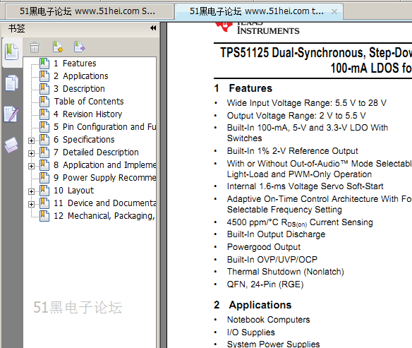Click bookmark icon beside 3 Description
Viewport: 412px width, 348px height.
[x=44, y=88]
